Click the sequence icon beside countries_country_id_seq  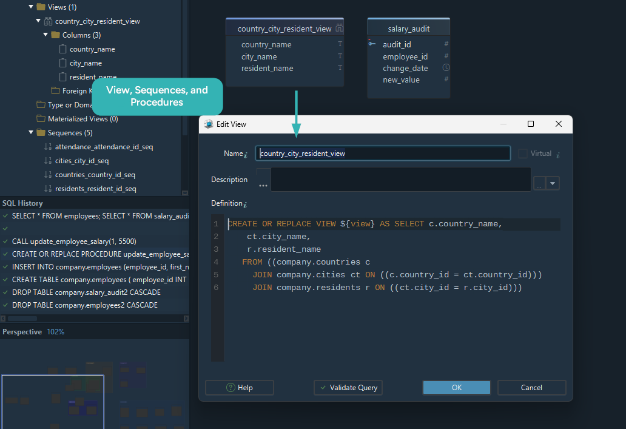pos(48,175)
